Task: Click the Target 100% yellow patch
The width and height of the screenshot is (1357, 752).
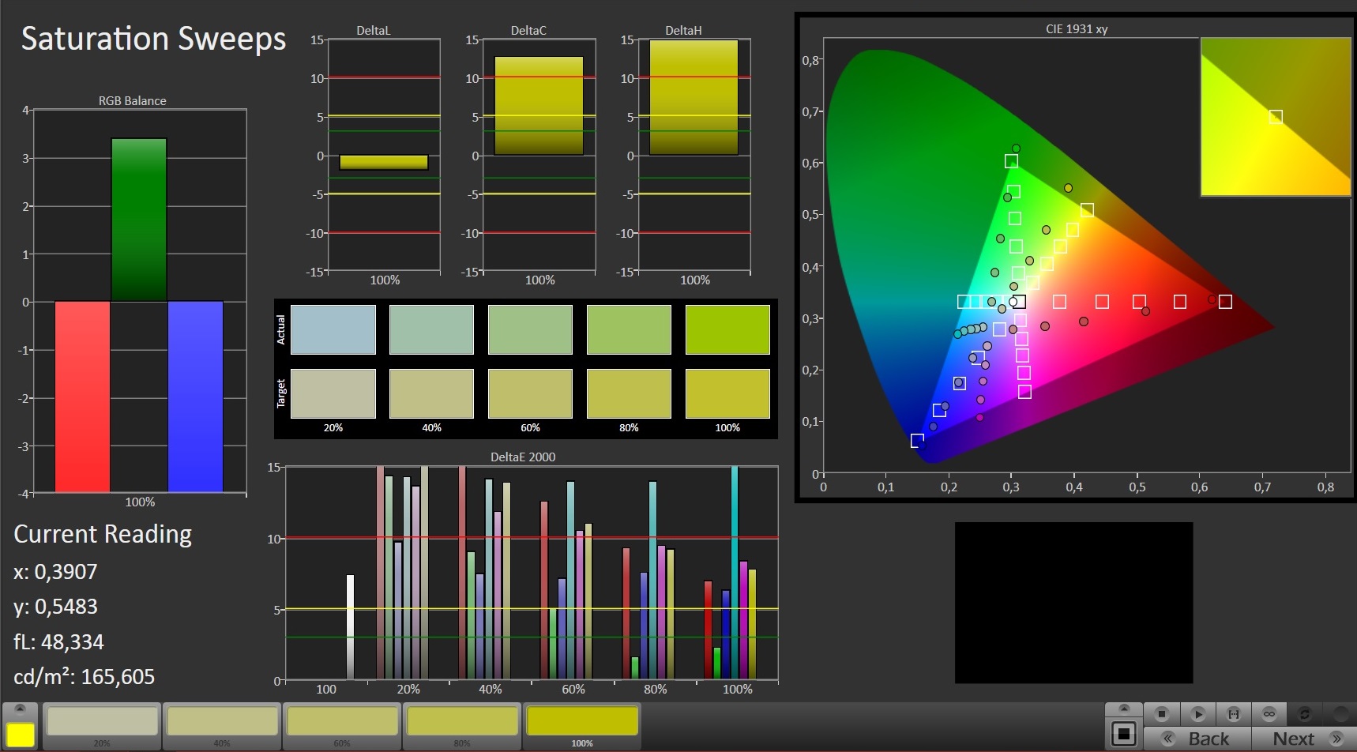Action: coord(727,393)
